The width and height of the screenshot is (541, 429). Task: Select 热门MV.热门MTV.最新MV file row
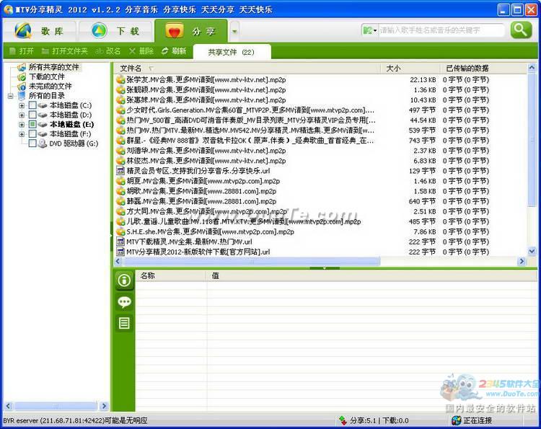coord(320,131)
